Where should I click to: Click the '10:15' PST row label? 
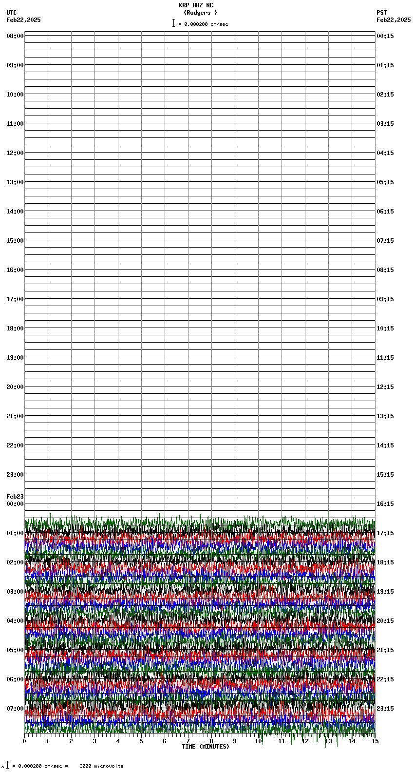(385, 328)
